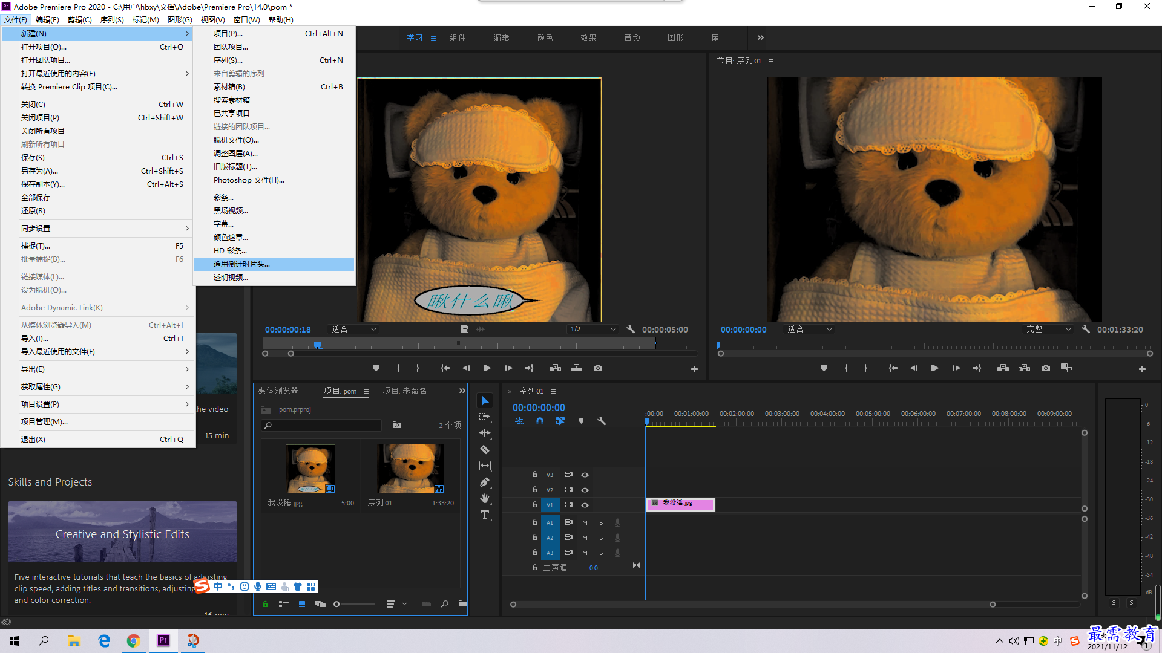Solo audio track A2
The height and width of the screenshot is (653, 1162).
pyautogui.click(x=601, y=538)
